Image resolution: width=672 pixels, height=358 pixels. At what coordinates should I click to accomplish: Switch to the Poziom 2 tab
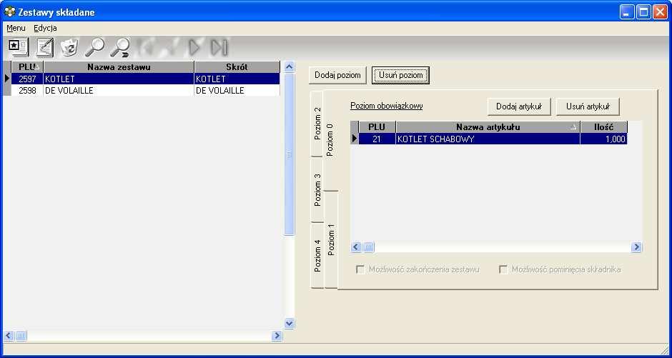pyautogui.click(x=317, y=124)
